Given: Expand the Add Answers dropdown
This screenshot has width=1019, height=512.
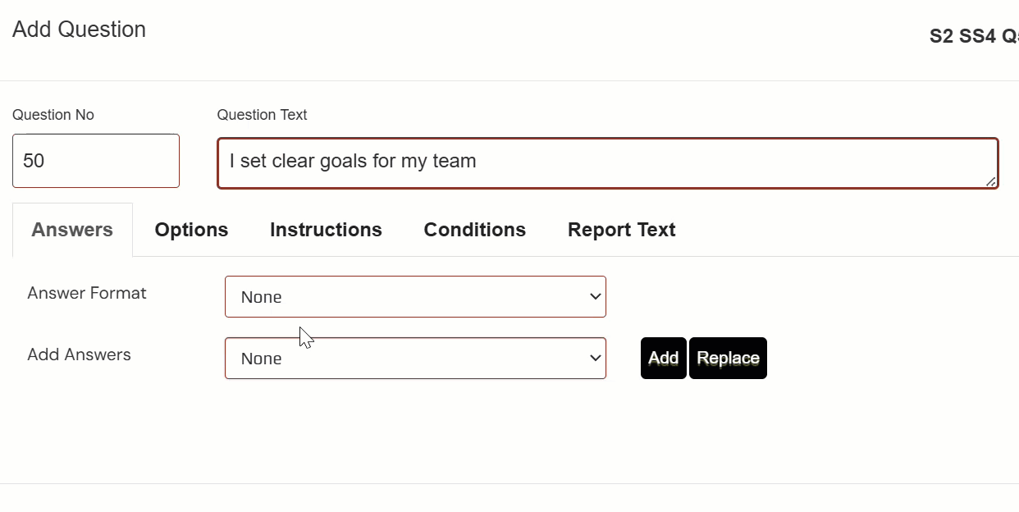Looking at the screenshot, I should click(415, 359).
